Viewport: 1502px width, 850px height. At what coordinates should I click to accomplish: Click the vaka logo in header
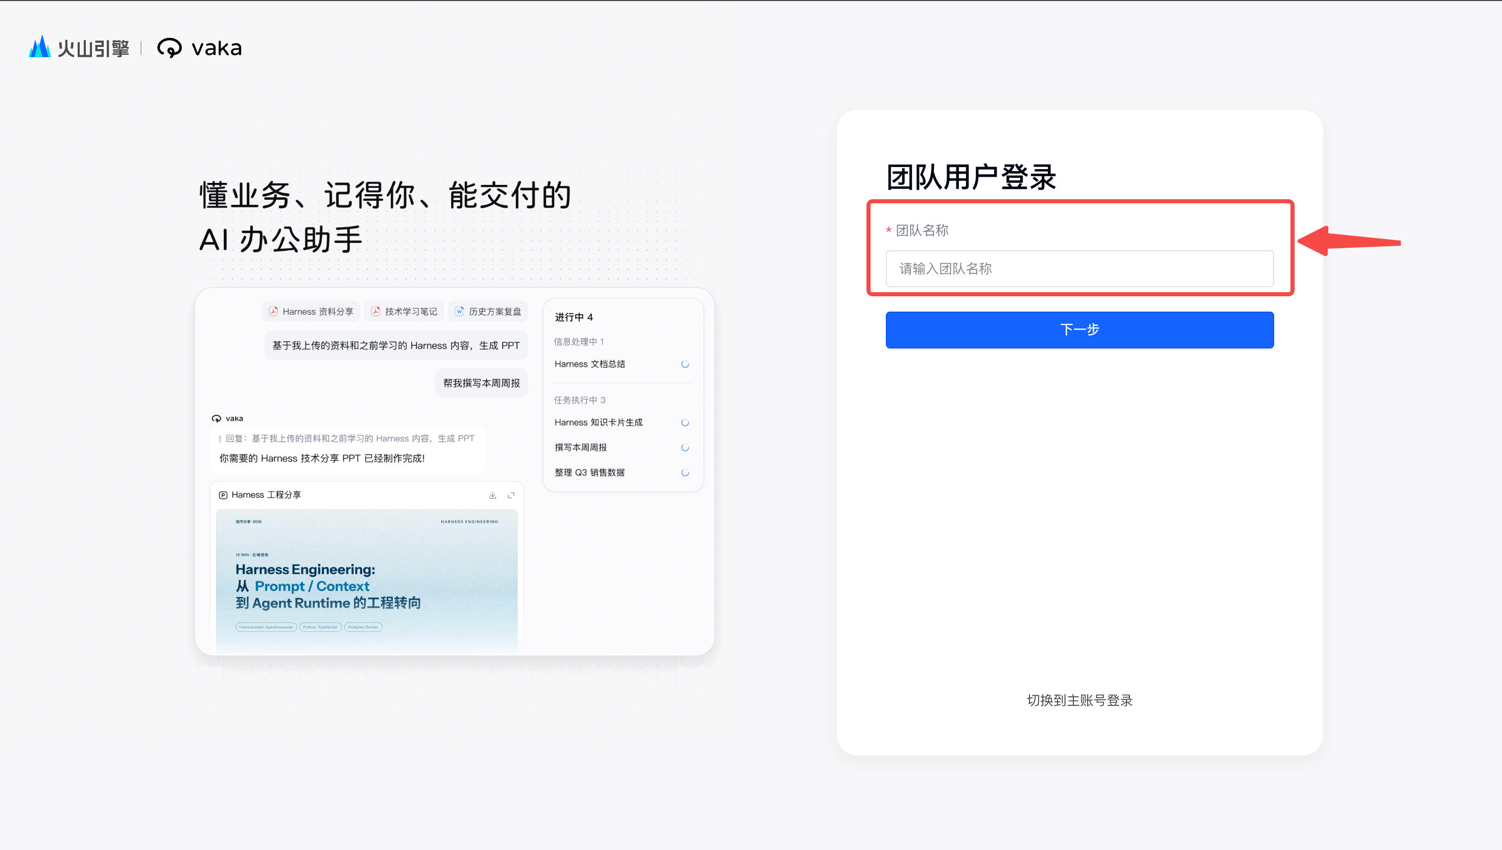pos(199,48)
